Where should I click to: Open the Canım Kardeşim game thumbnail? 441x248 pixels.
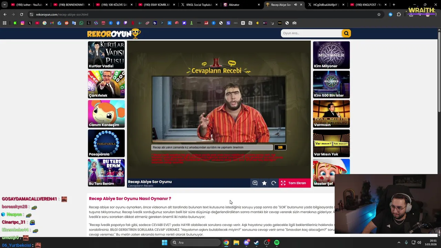pyautogui.click(x=106, y=114)
